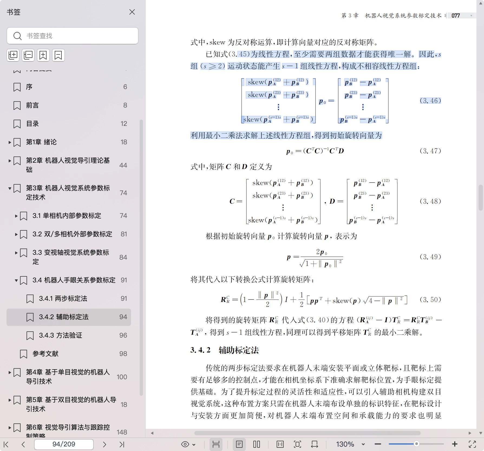Click the document vertical scrollbar thumb

[480, 197]
